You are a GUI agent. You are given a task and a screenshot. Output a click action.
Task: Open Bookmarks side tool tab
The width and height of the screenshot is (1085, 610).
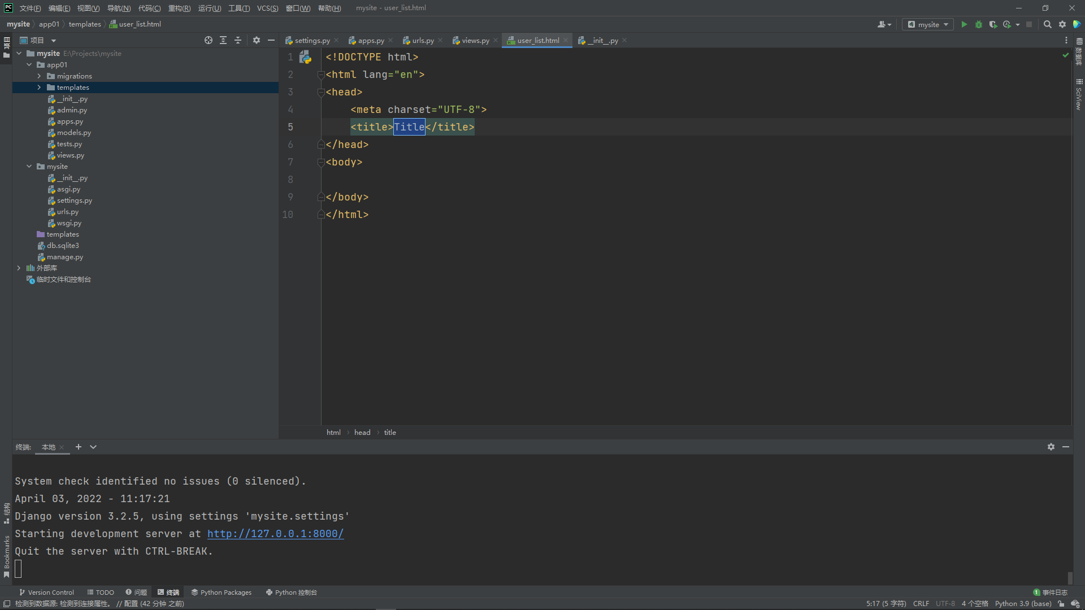pyautogui.click(x=7, y=556)
